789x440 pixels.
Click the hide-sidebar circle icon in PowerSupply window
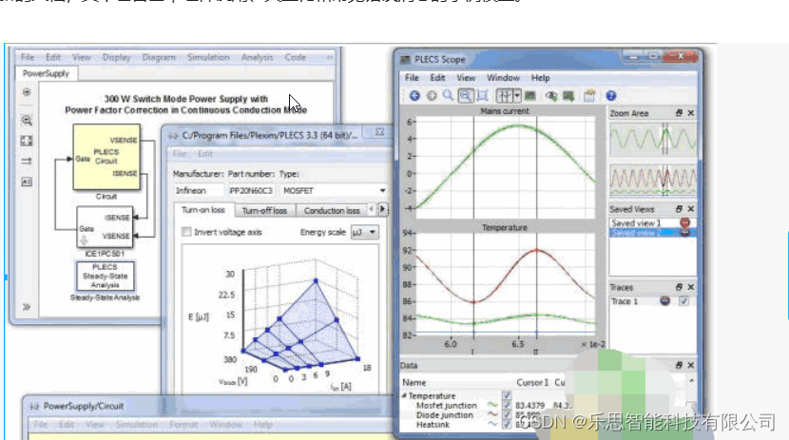(27, 92)
